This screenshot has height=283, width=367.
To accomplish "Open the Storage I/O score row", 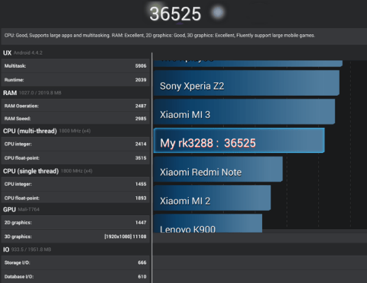I will coord(75,263).
